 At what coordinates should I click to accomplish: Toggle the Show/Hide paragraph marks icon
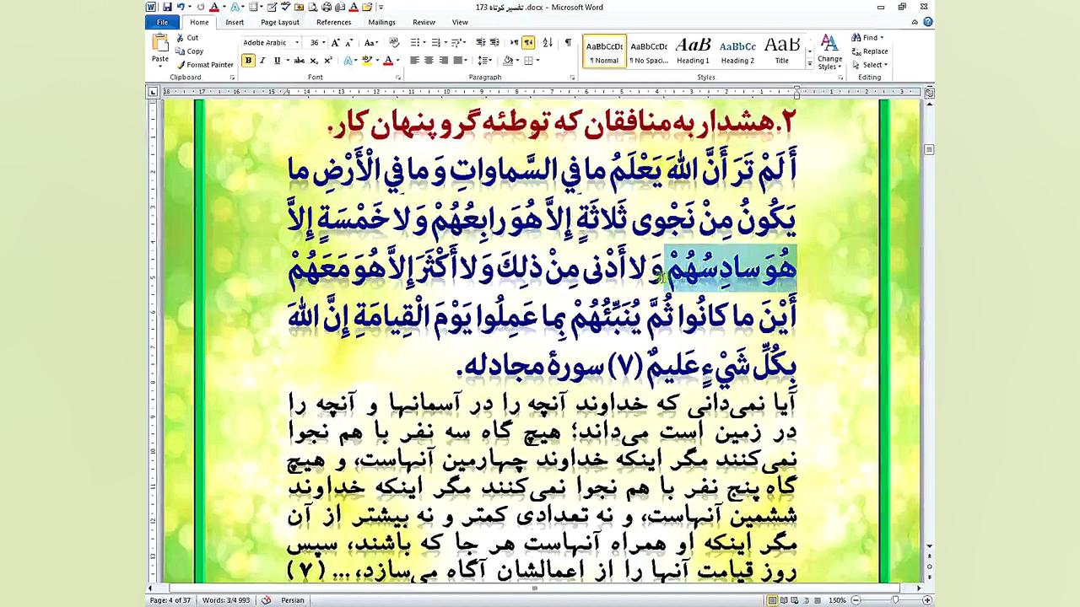(x=567, y=42)
